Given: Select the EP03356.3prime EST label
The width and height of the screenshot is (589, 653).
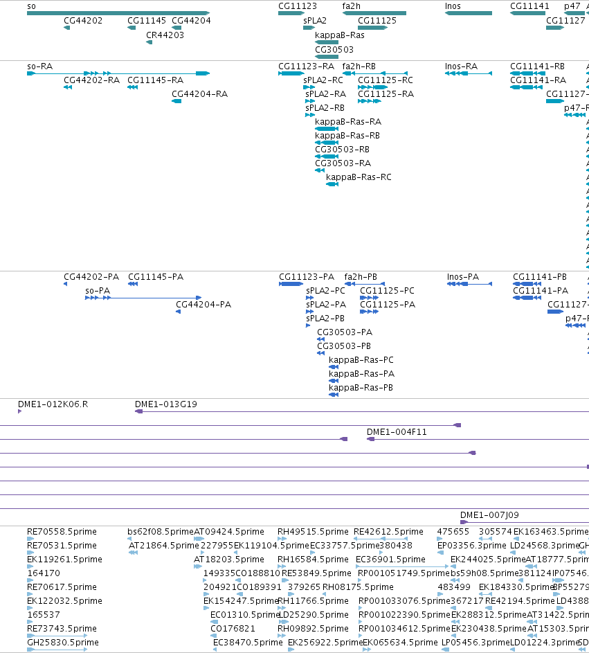Looking at the screenshot, I should click(x=471, y=545).
